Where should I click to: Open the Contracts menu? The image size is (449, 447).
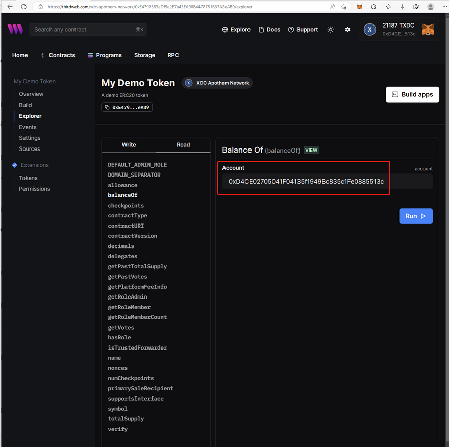pos(58,55)
